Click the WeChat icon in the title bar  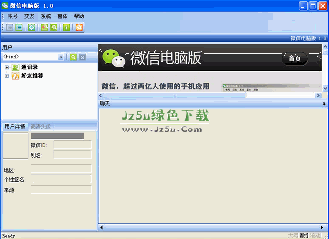(5, 6)
